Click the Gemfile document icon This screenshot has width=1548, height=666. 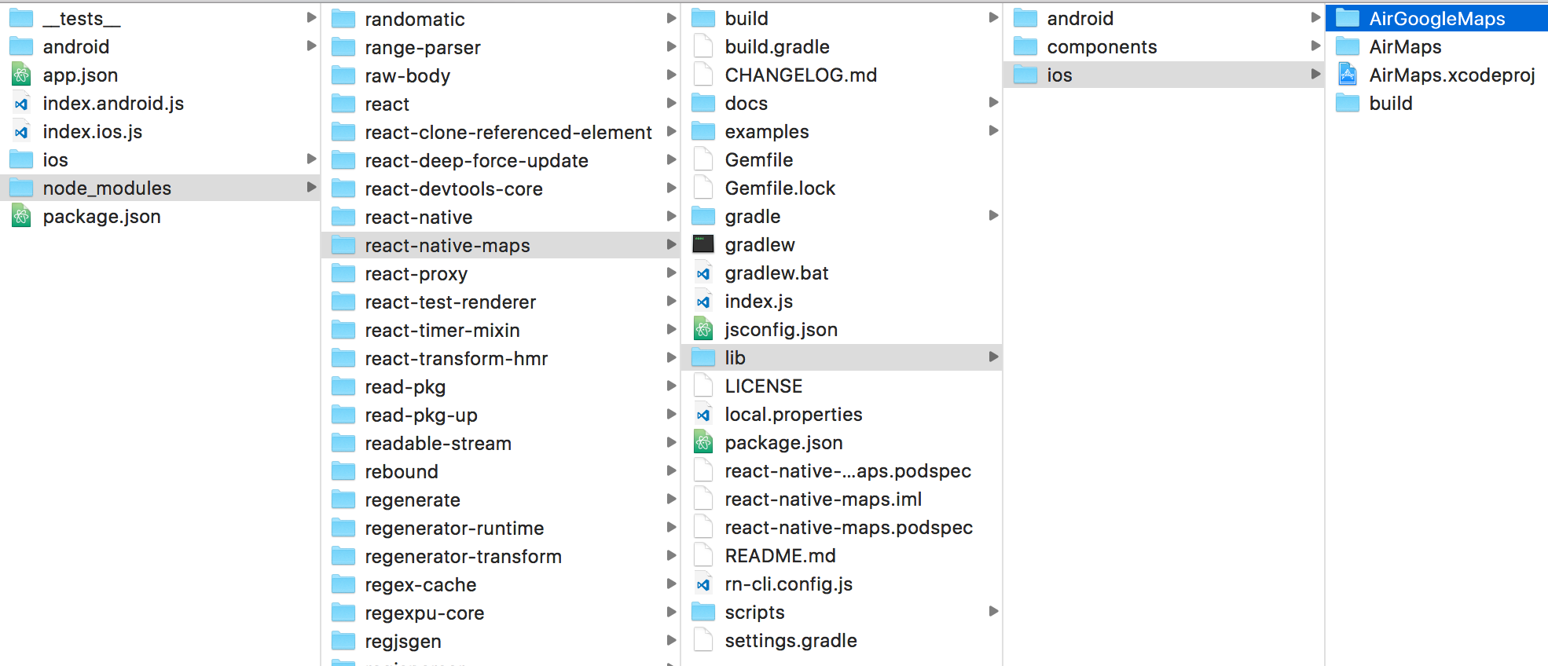pyautogui.click(x=703, y=160)
